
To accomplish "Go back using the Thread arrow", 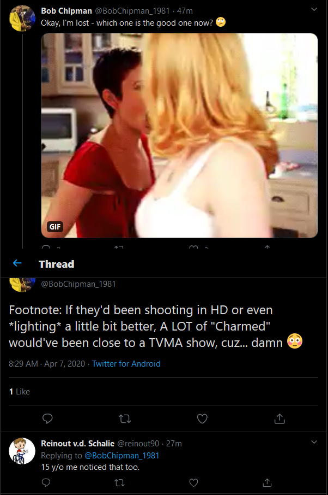I will coord(17,263).
